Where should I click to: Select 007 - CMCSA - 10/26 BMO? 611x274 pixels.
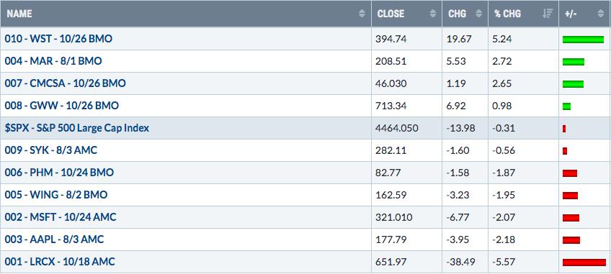(x=65, y=83)
